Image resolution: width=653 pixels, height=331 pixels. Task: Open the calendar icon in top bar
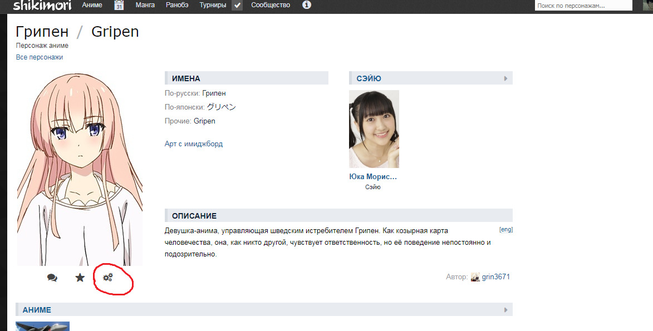tap(119, 6)
